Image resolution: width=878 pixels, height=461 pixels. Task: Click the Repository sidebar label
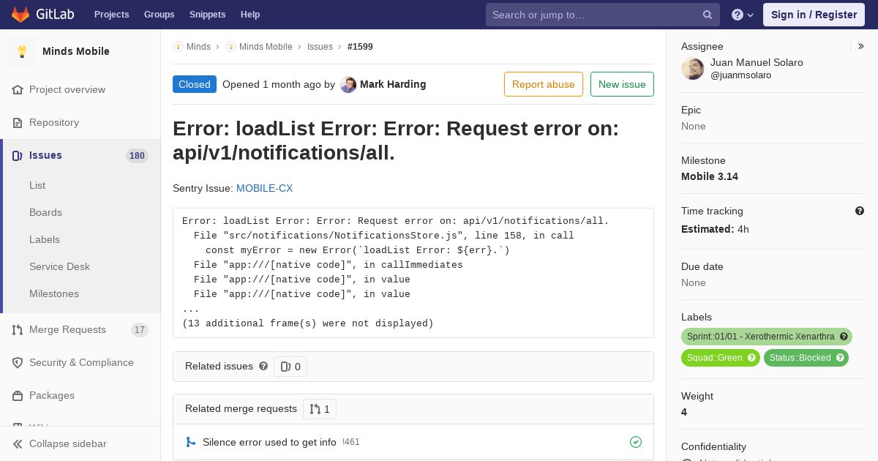pos(54,122)
